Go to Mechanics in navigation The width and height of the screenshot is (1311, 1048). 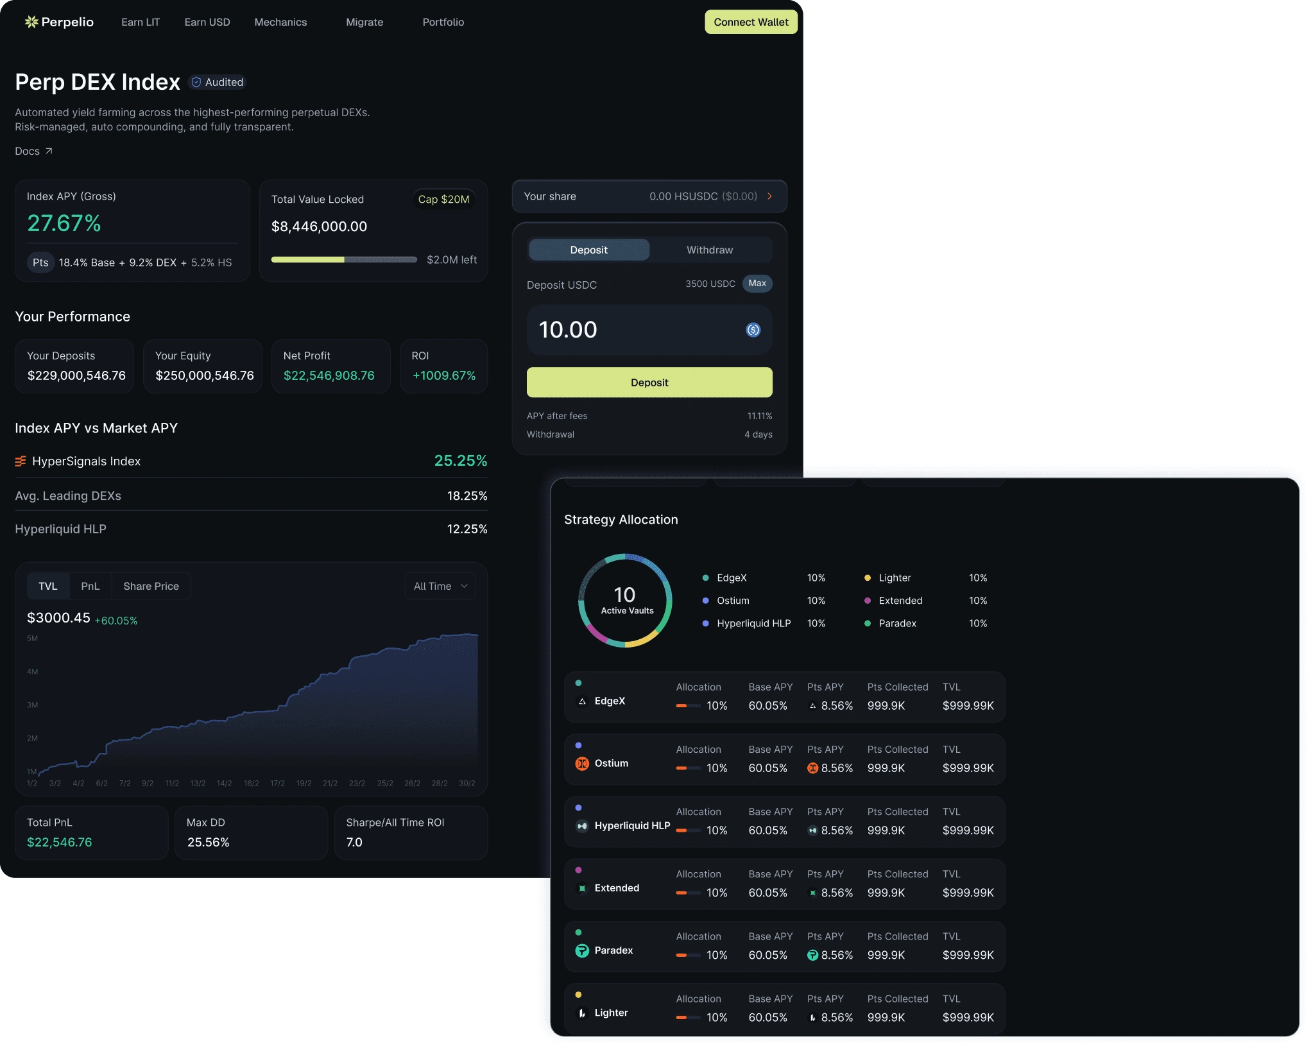[x=280, y=22]
